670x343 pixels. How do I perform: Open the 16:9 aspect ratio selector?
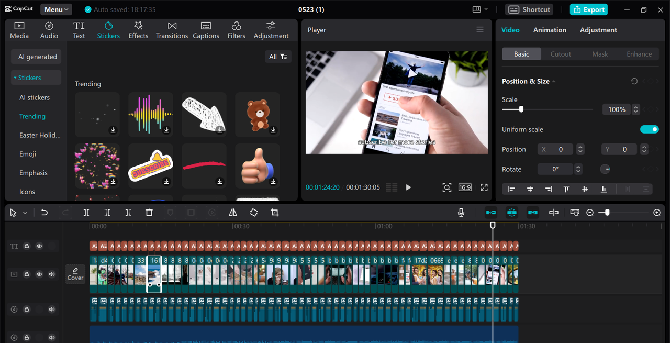click(x=465, y=187)
